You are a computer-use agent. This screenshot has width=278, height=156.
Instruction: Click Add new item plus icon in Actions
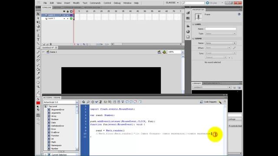pos(83,102)
